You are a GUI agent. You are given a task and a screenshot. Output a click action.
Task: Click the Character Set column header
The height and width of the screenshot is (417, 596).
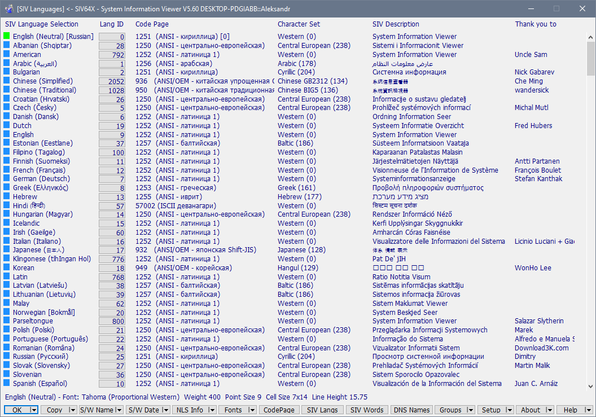[299, 24]
